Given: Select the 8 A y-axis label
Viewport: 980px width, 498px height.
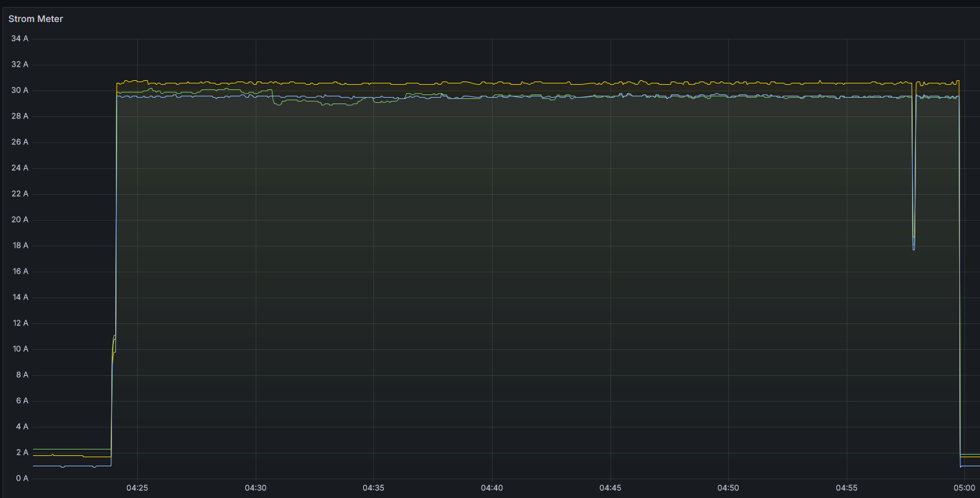Looking at the screenshot, I should (23, 375).
